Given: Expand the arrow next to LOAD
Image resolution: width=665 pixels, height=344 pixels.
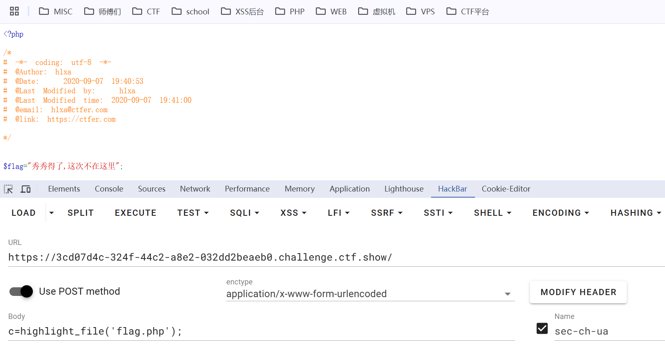Looking at the screenshot, I should [x=51, y=213].
